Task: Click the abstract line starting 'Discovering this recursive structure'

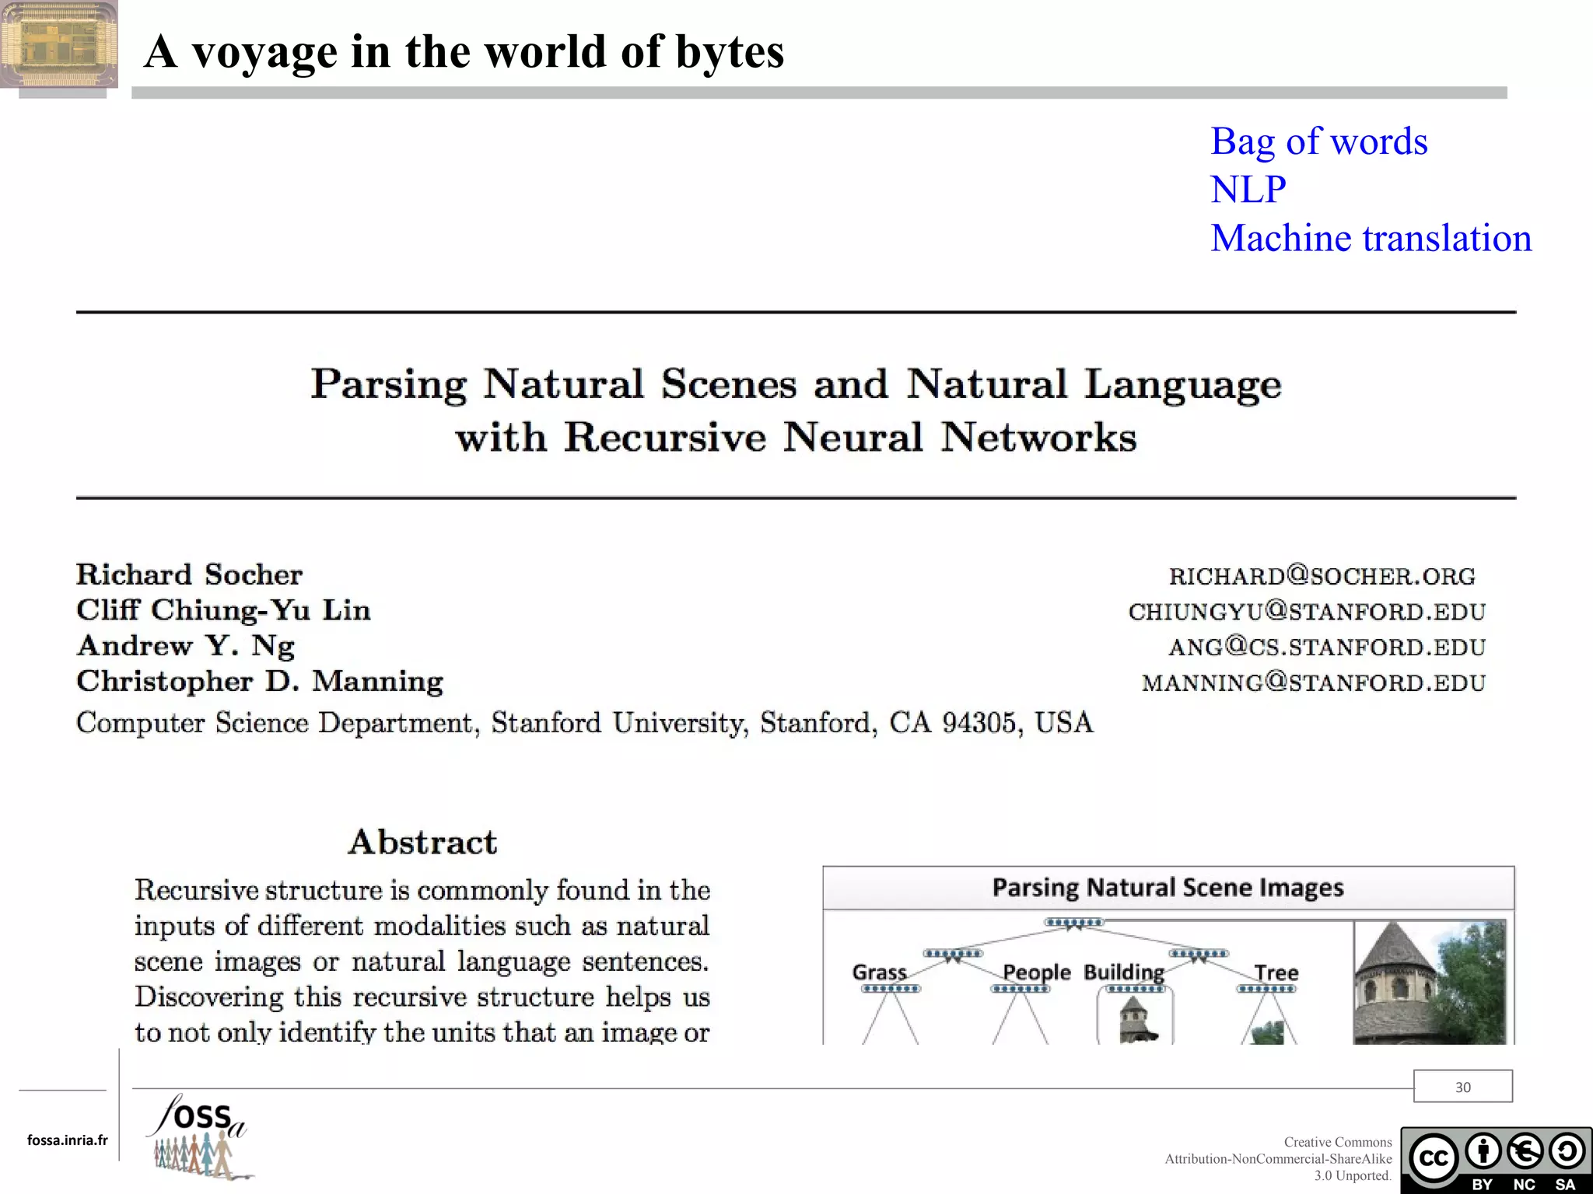Action: (422, 997)
